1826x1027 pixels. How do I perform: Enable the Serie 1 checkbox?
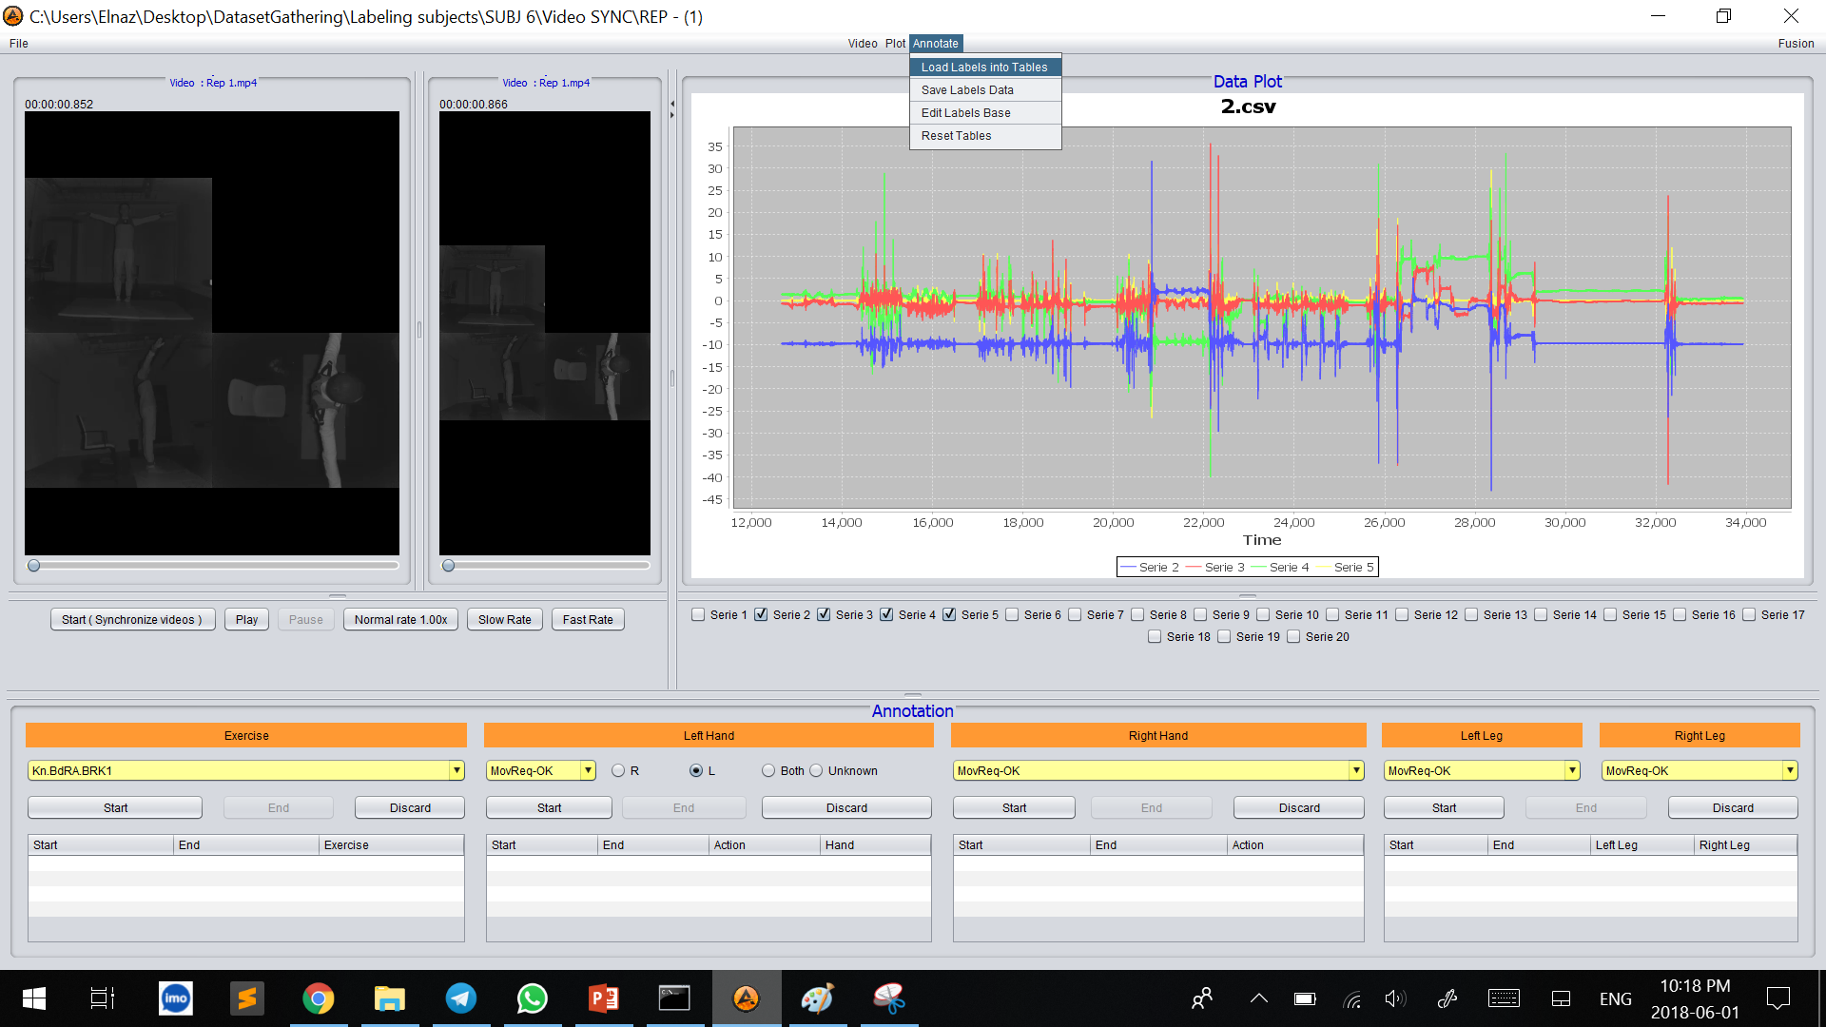coord(699,615)
